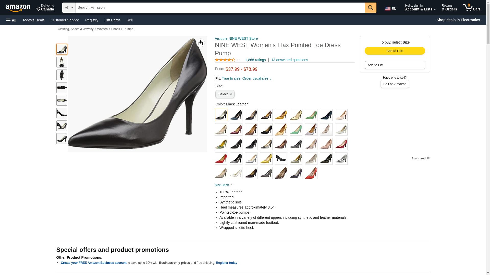490x275 pixels.
Task: Open Gift Cards navigation item
Action: pyautogui.click(x=112, y=20)
